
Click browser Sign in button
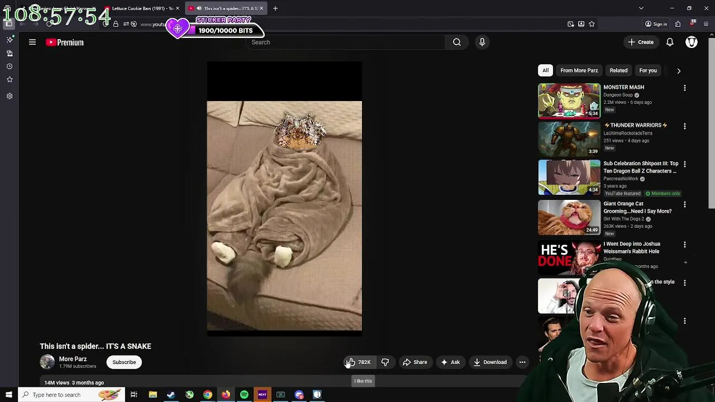656,24
